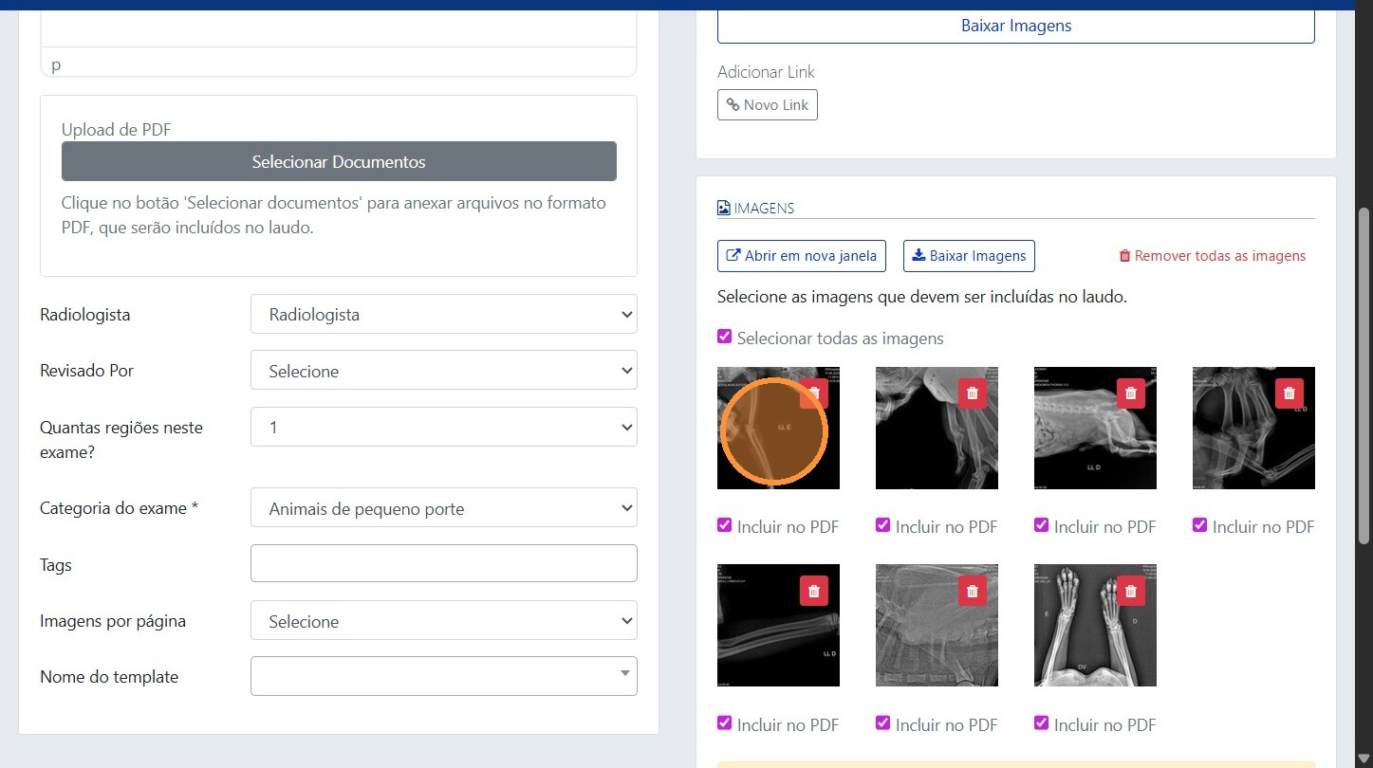Click into the Tags input field
This screenshot has width=1373, height=768.
point(443,563)
